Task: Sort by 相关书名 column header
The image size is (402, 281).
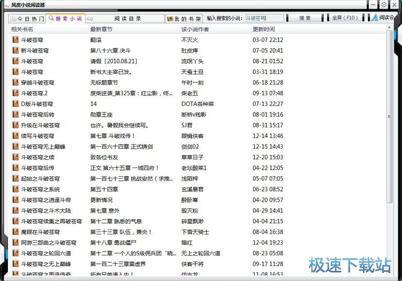Action: pos(48,29)
